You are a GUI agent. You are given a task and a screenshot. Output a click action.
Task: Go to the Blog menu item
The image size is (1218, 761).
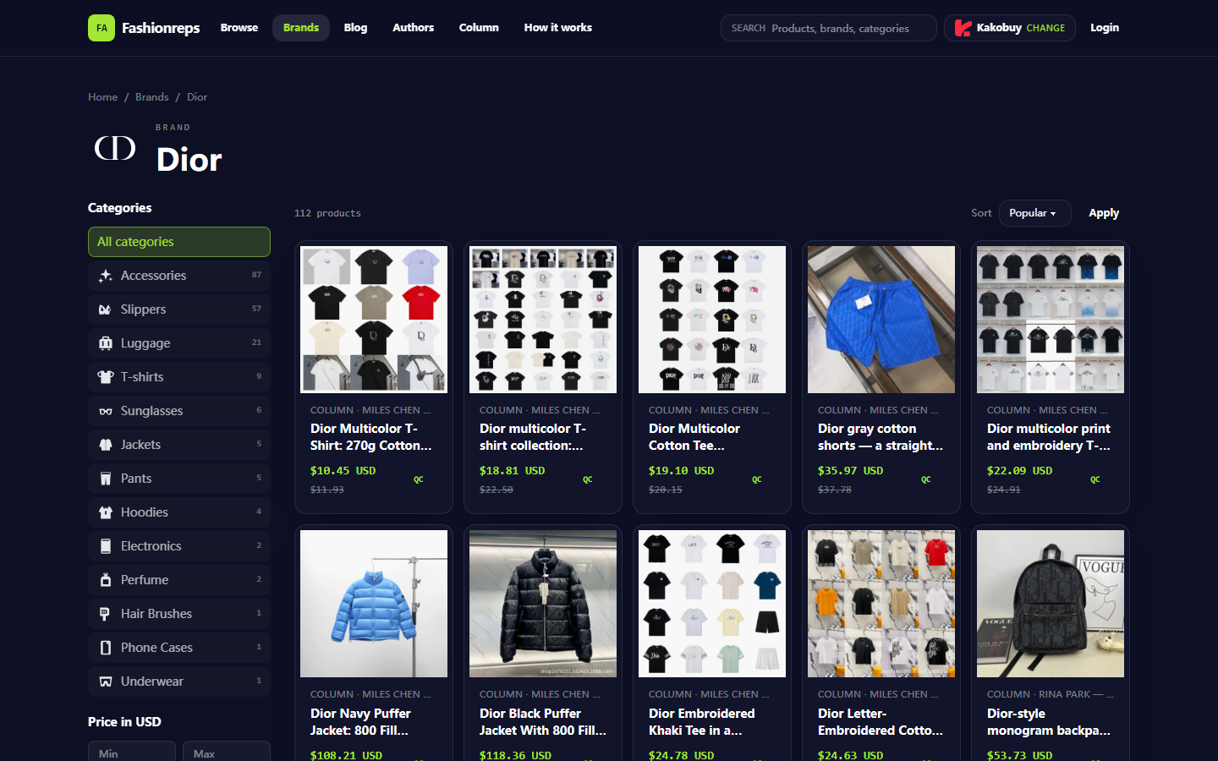[355, 28]
